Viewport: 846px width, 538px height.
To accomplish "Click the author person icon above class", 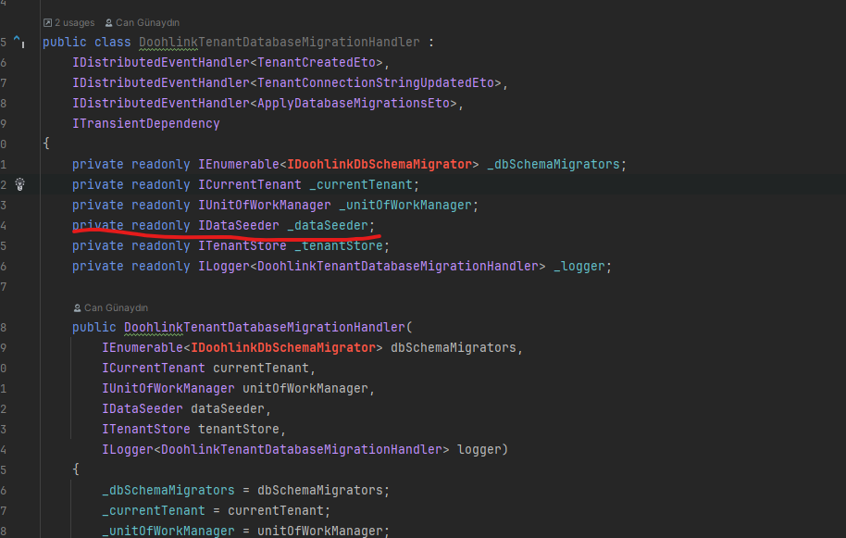I will coord(108,22).
